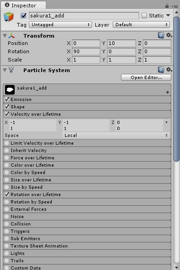Click the sakura1_add particle texture thumbnail

click(x=10, y=90)
